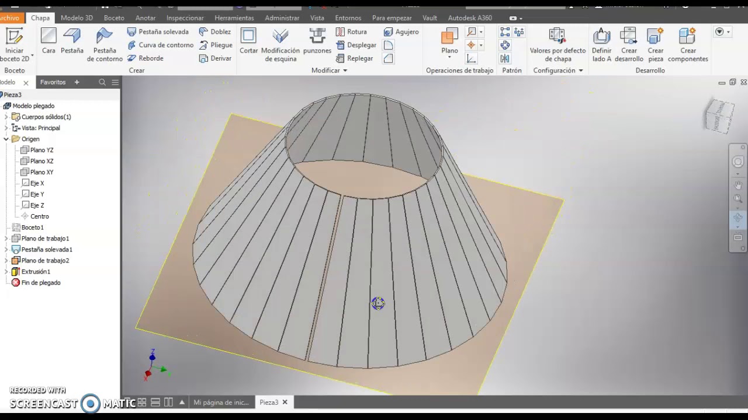Open the Modificar panel dropdown

(345, 71)
